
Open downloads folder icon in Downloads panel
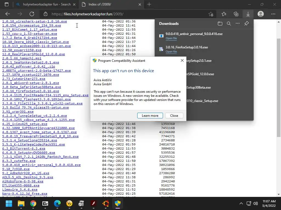[220, 24]
